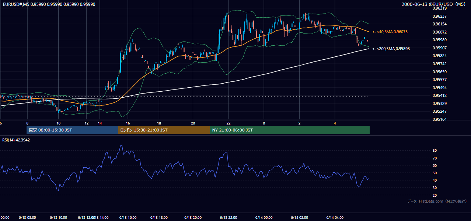This screenshot has width=471, height=221.
Task: Click hour label 2 under price chart
Action: pos(299,123)
